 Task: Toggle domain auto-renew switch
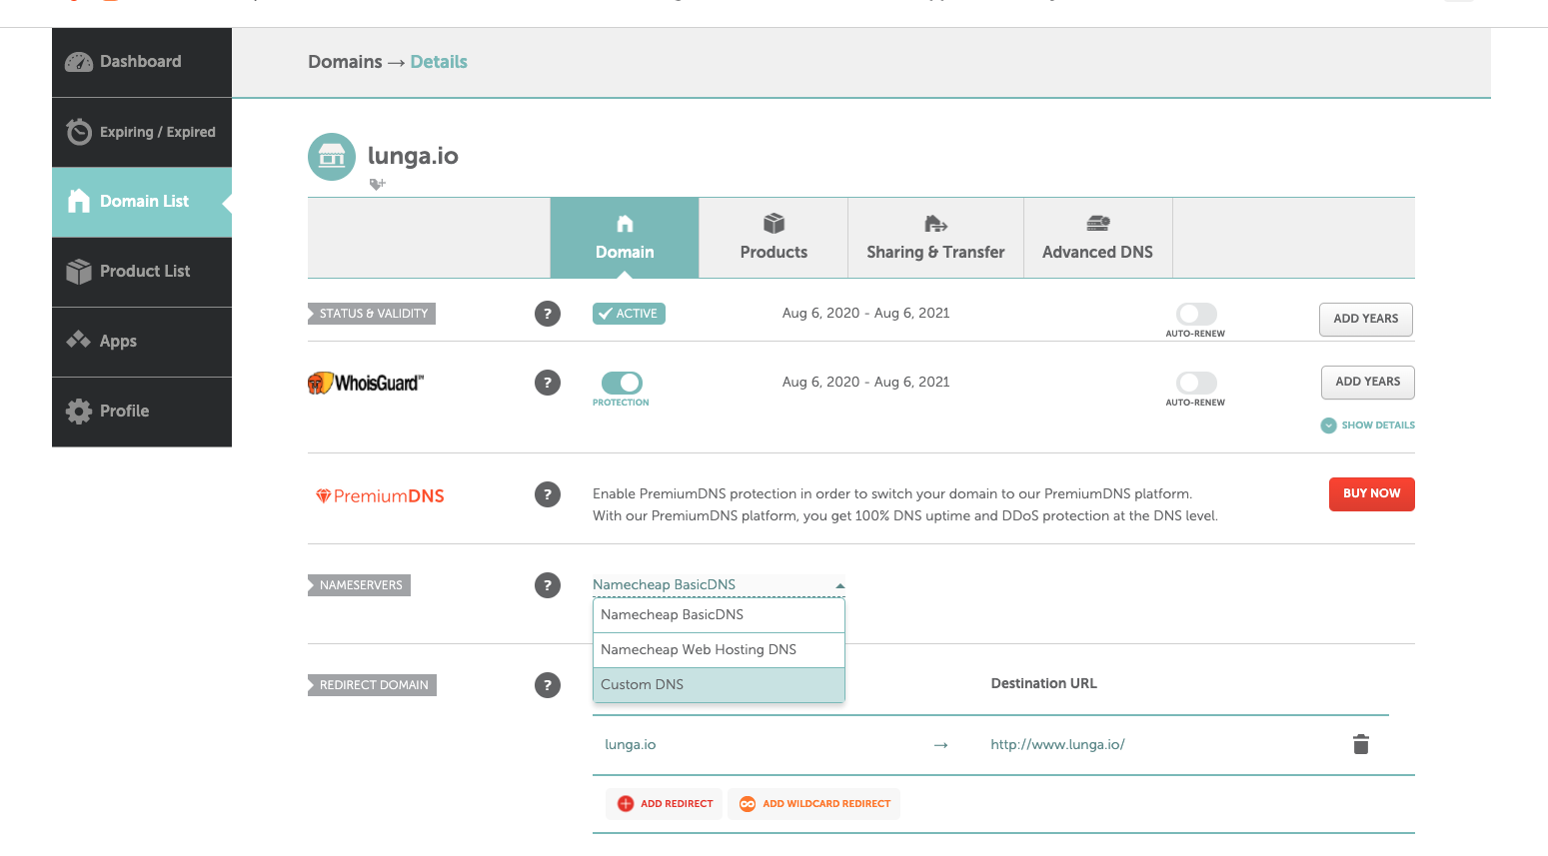click(x=1196, y=314)
